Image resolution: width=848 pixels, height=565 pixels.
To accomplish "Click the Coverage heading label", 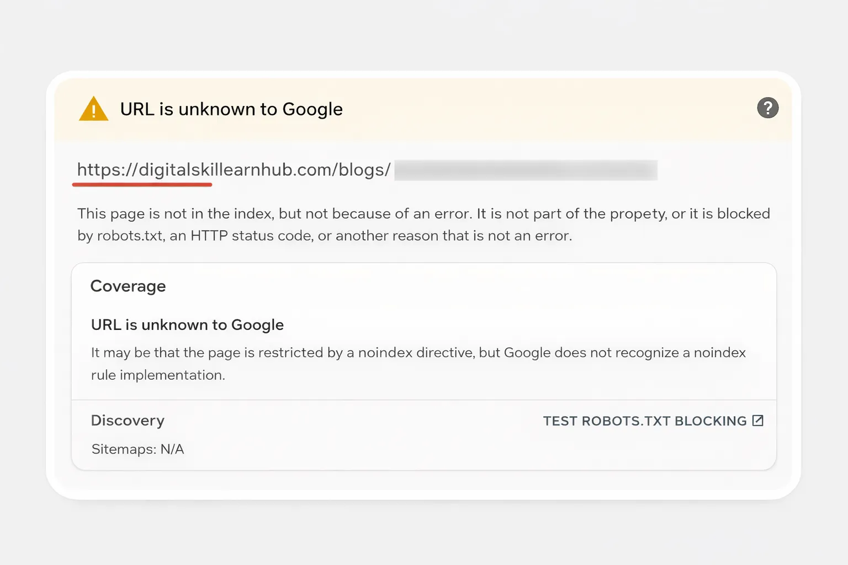I will tap(128, 286).
